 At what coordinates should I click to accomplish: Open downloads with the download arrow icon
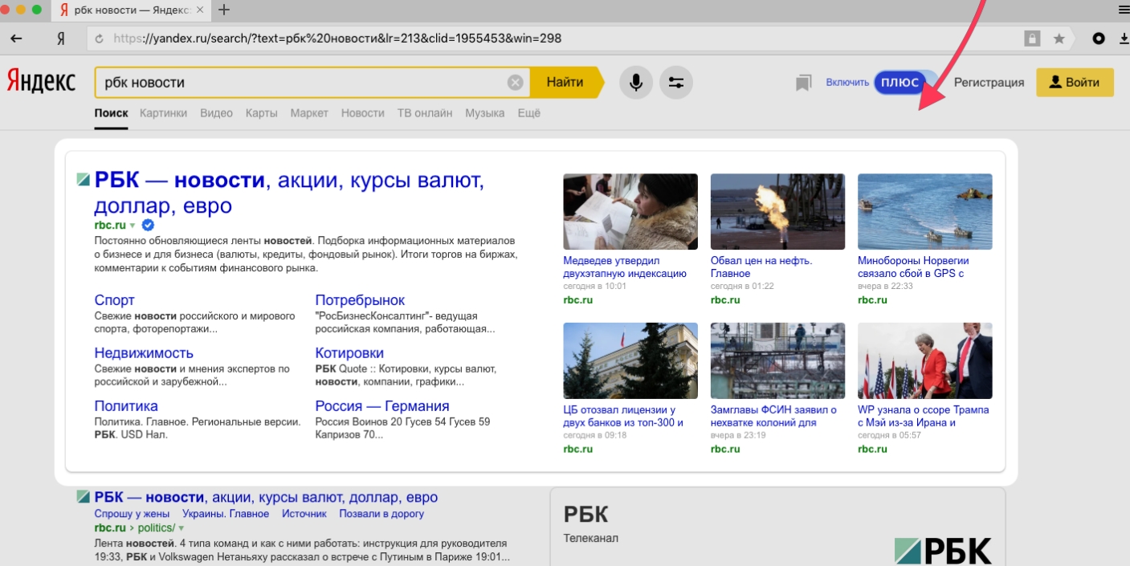pos(1124,39)
